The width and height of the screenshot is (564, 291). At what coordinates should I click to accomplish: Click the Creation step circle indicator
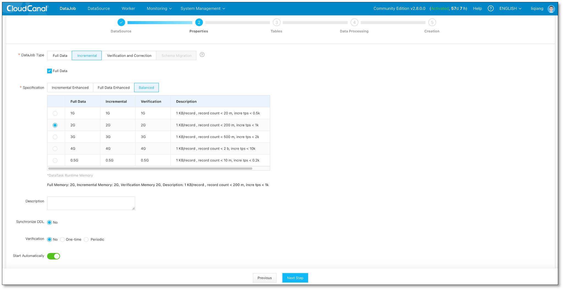point(432,23)
